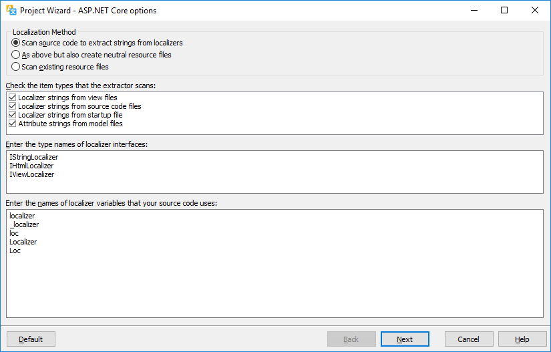This screenshot has height=352, width=551.
Task: Click the 'localizer' variable name entry
Action: click(x=22, y=216)
